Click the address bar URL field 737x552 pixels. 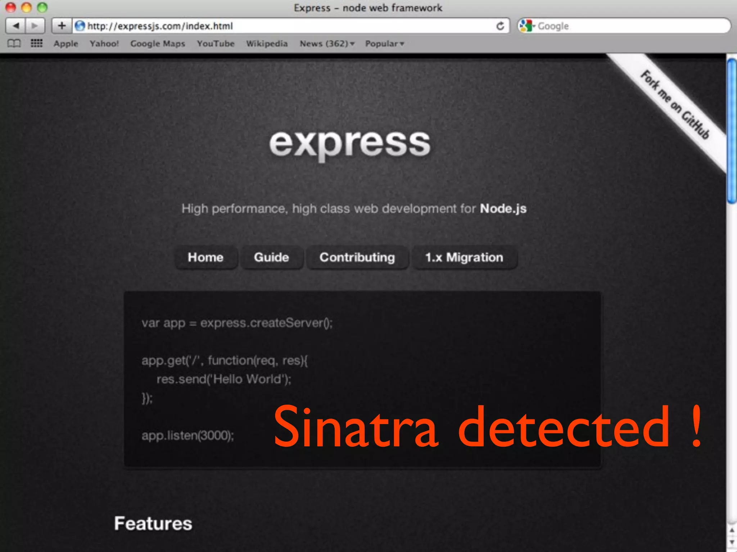291,26
